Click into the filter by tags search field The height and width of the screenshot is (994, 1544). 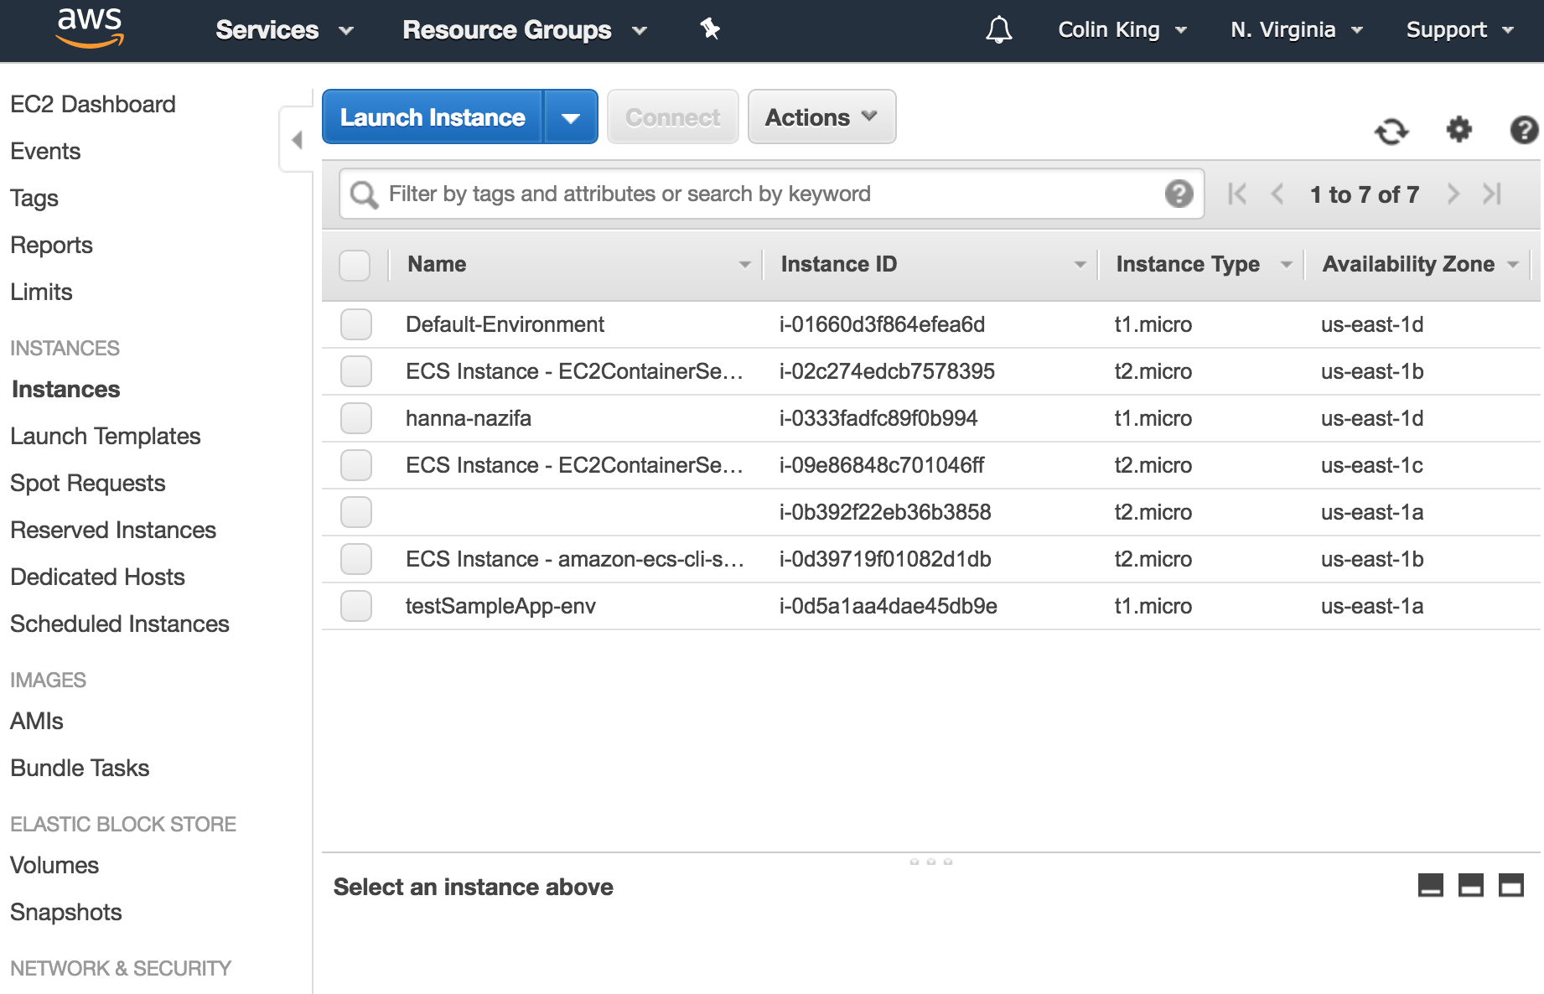[x=771, y=194]
